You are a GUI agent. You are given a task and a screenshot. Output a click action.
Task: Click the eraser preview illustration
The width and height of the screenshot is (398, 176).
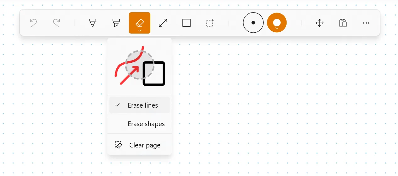point(139,66)
